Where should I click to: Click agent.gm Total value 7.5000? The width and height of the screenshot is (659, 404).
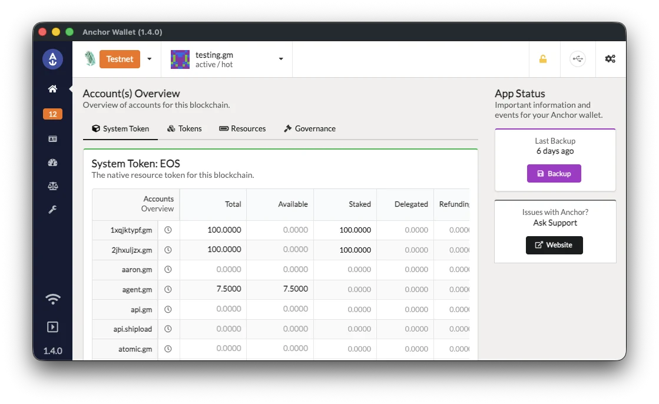[x=229, y=289]
